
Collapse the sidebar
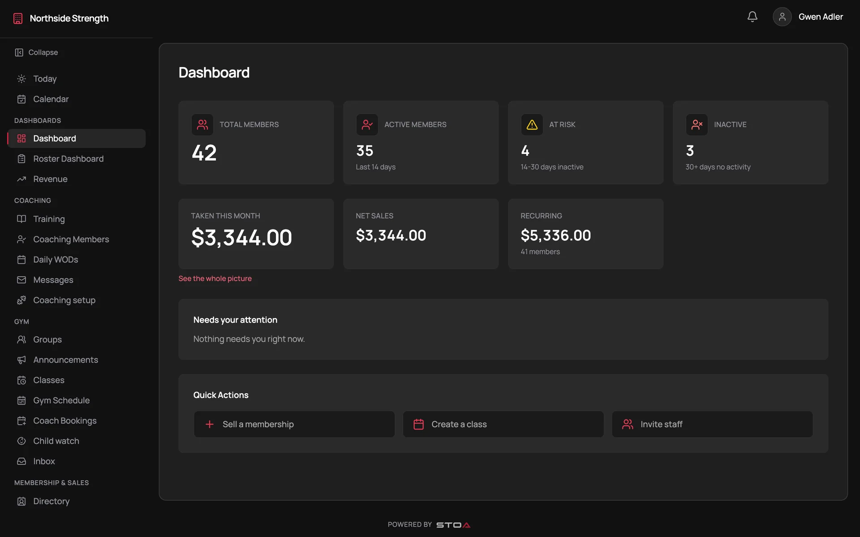coord(36,52)
